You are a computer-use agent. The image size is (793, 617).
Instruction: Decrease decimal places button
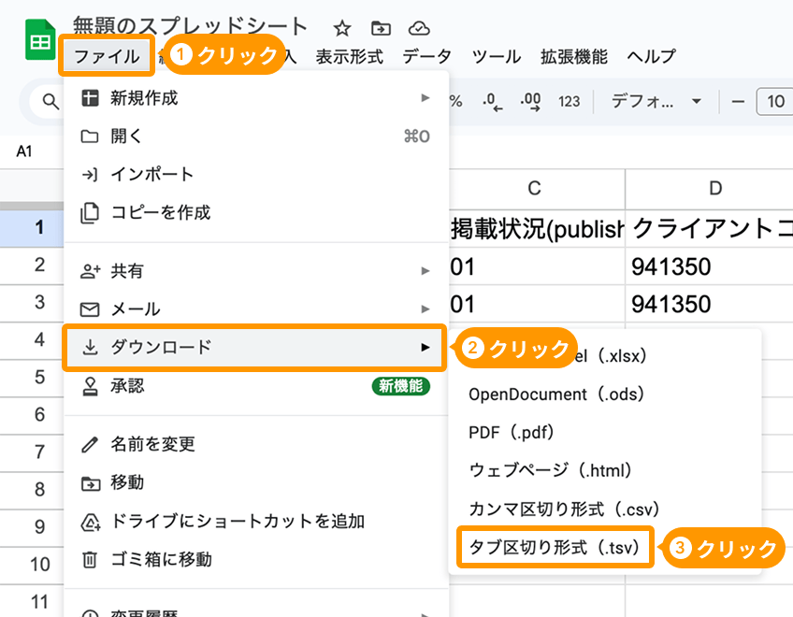pos(493,102)
